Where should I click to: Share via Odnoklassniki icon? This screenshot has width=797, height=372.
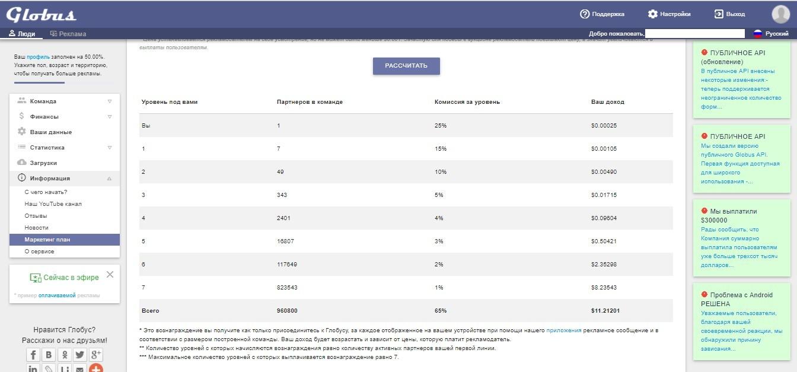(64, 355)
